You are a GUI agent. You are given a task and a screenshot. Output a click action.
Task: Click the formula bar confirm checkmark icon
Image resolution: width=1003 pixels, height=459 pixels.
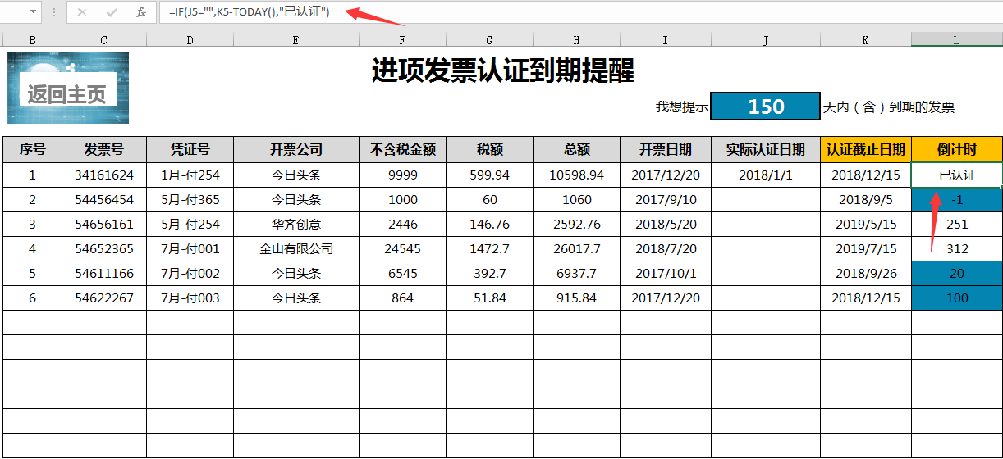(x=112, y=12)
